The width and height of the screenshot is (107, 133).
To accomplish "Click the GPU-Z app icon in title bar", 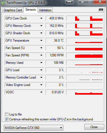I will pyautogui.click(x=3, y=3).
